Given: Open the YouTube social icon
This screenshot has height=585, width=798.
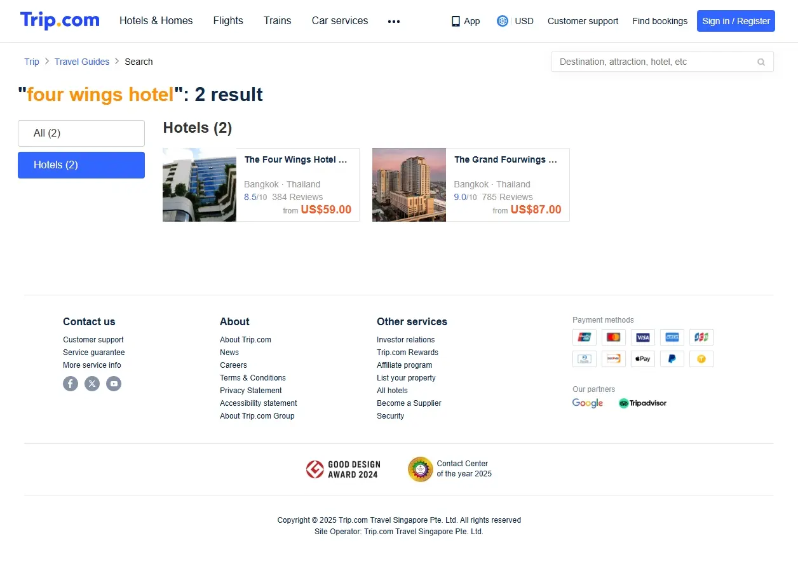Looking at the screenshot, I should pos(114,384).
